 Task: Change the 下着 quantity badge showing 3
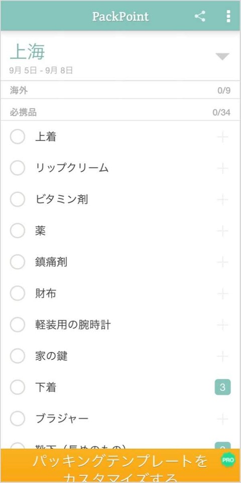(x=222, y=387)
